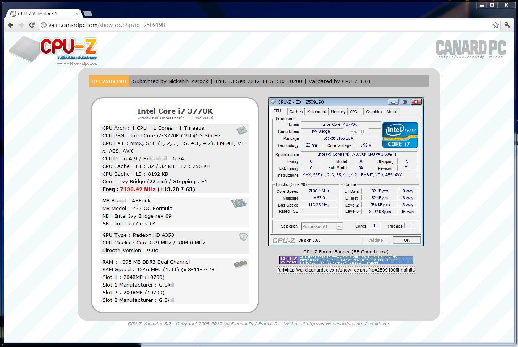Click the http://valid.canardpc.com link under logo
The height and width of the screenshot is (347, 518).
[x=76, y=64]
